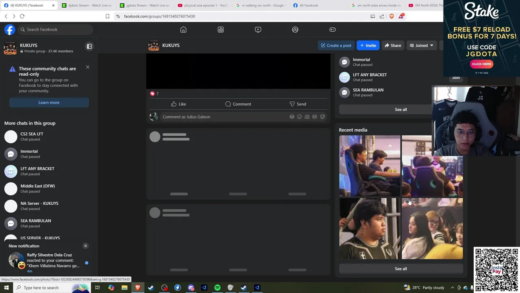Show hidden system tray icons

pos(453,288)
